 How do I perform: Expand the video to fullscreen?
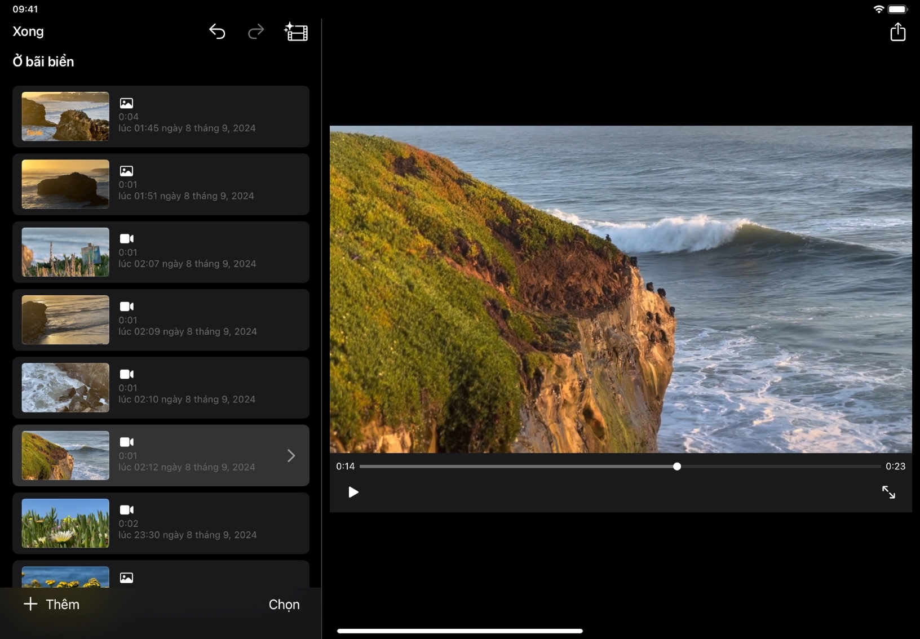tap(888, 492)
